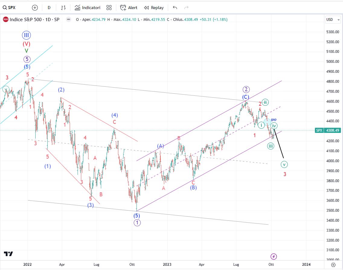Click the grey status pill in legend
The image size is (343, 270).
click(69, 19)
